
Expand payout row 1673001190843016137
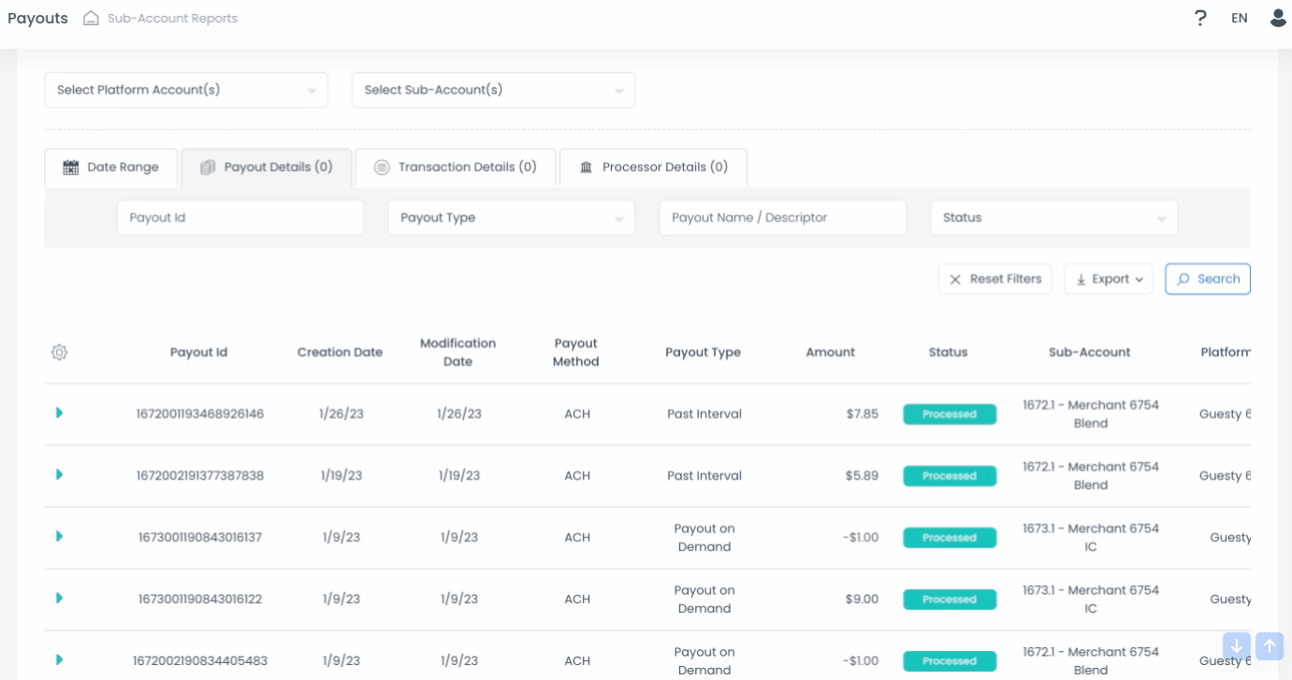[x=59, y=536]
